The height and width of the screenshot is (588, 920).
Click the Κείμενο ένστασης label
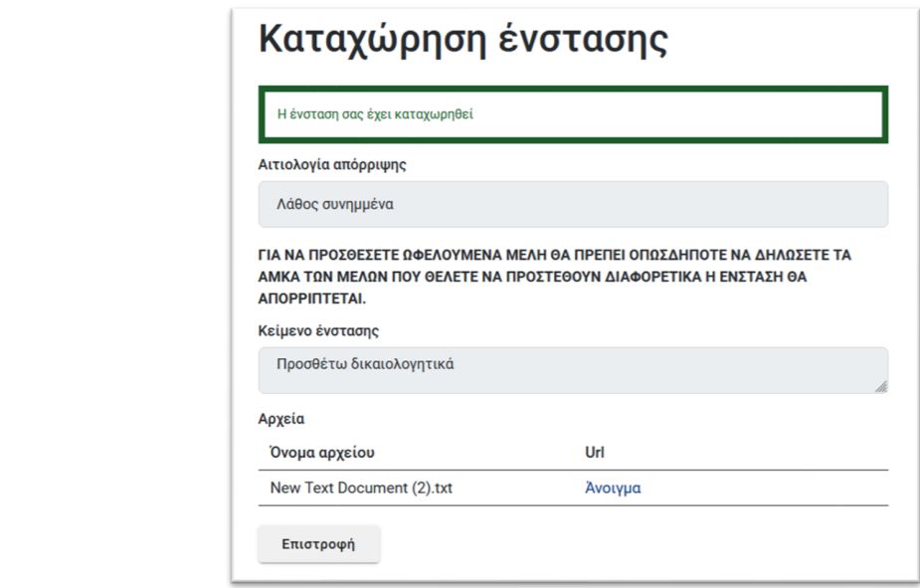tap(318, 331)
